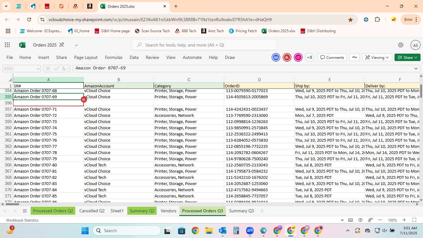423x238 pixels.
Task: Reload the page in the browser
Action: [29, 20]
